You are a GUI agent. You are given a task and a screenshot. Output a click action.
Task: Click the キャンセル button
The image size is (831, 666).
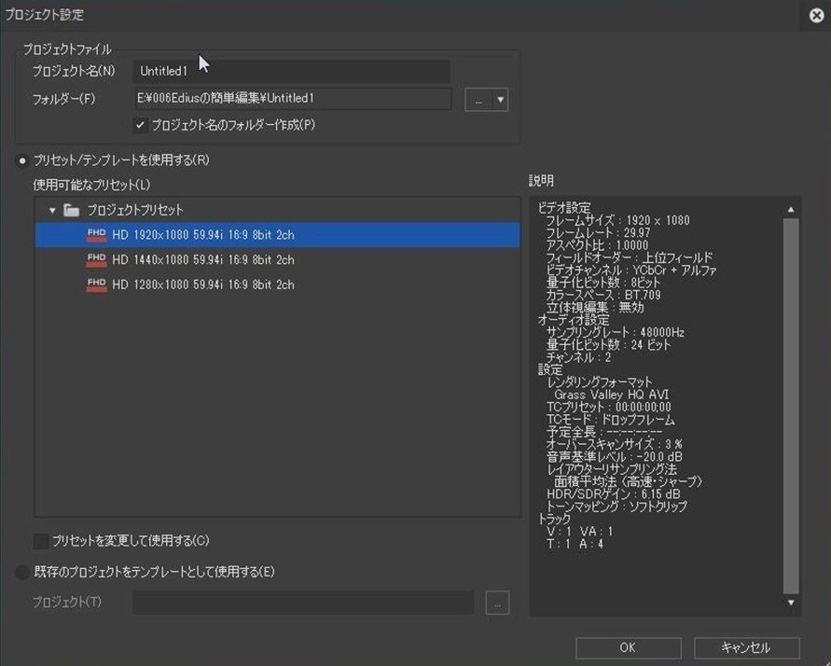click(x=746, y=647)
